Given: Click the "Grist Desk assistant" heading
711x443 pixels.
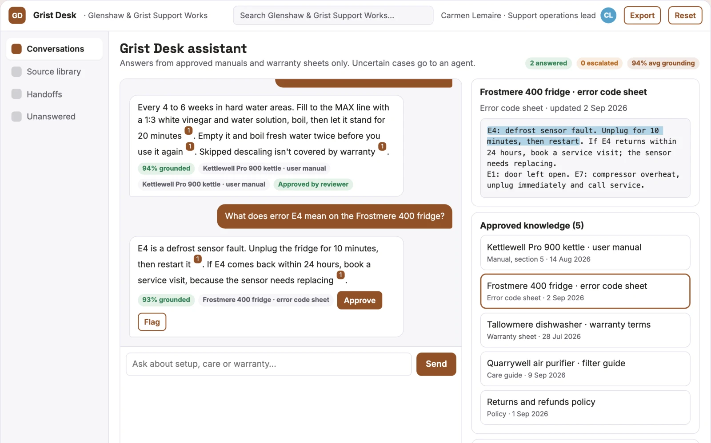Looking at the screenshot, I should coord(183,48).
